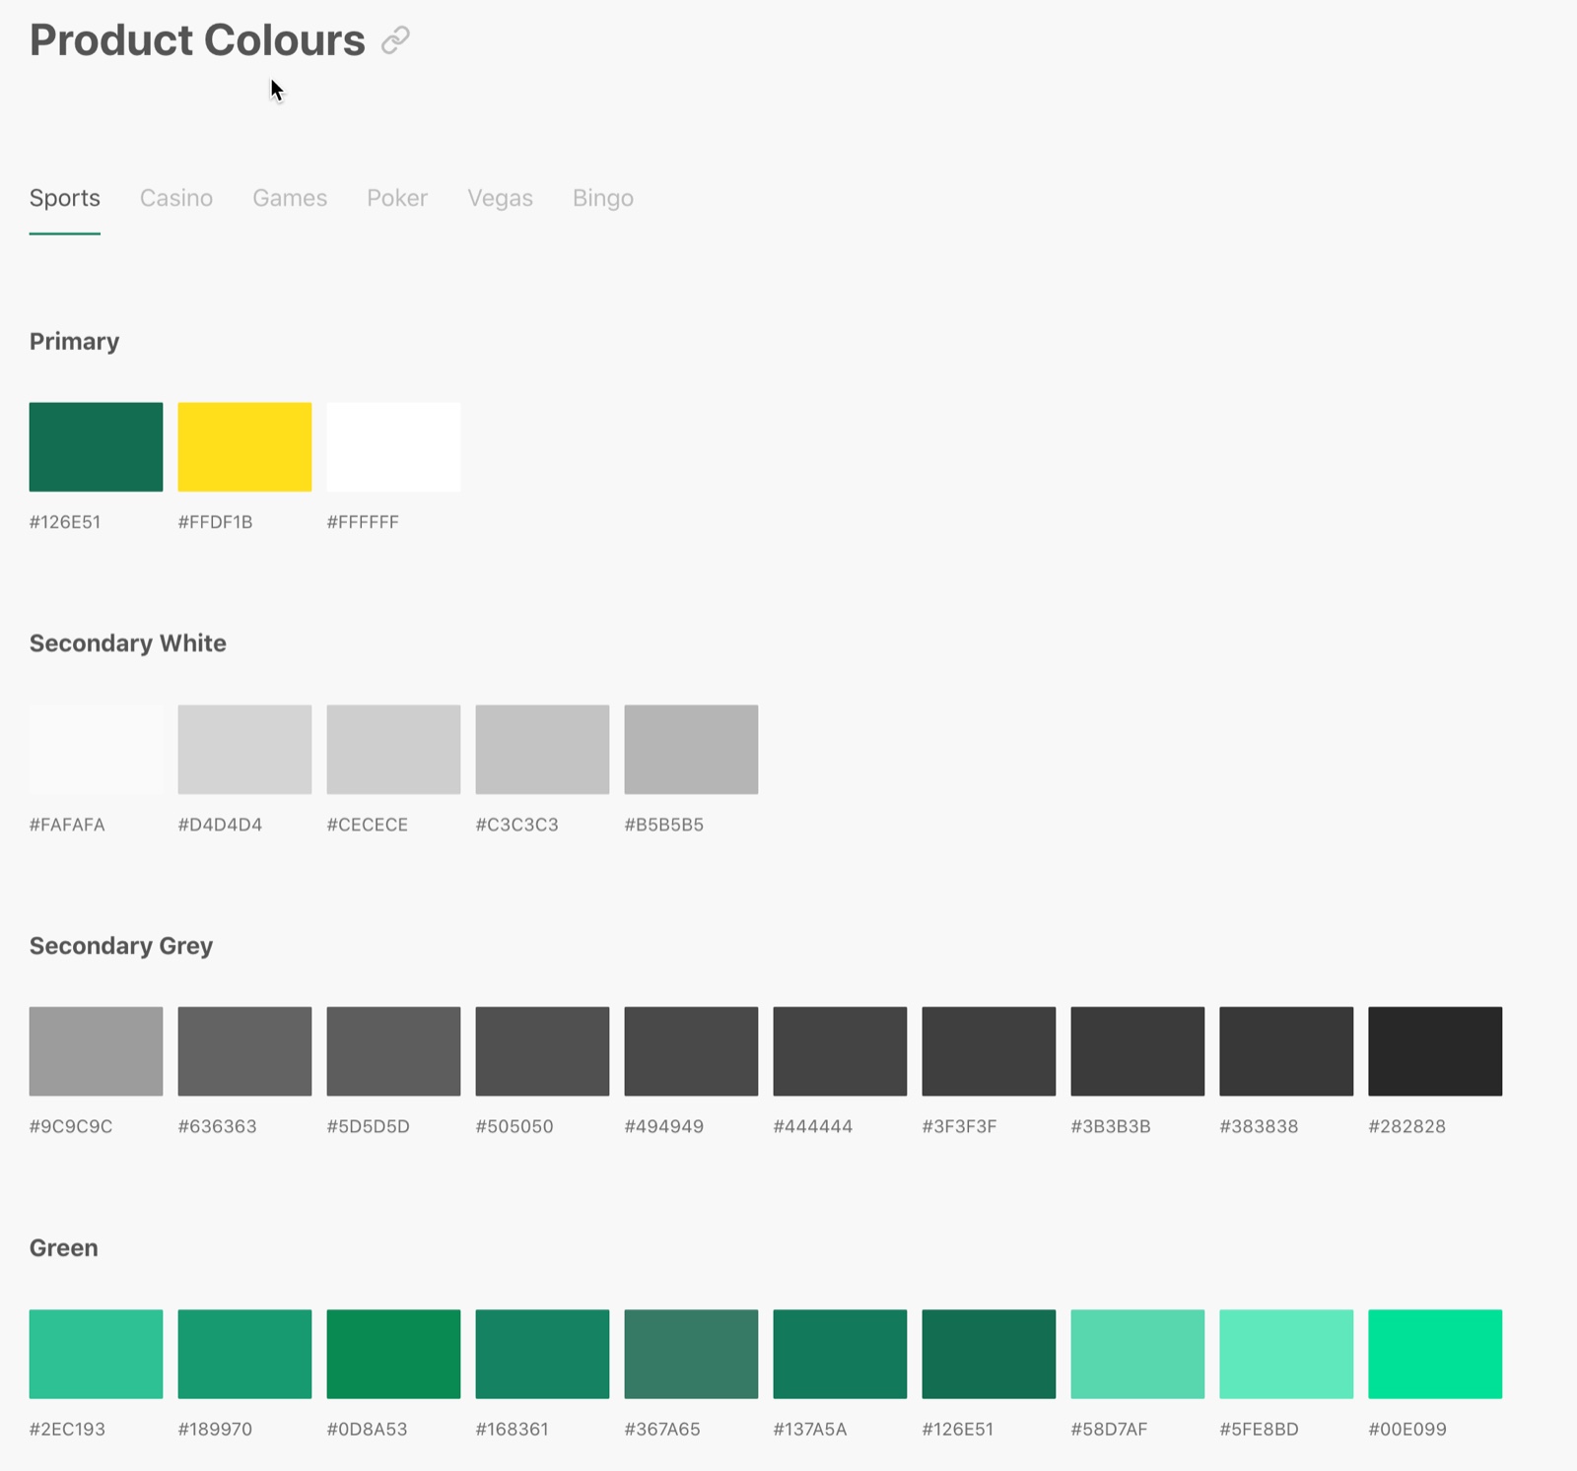Screen dimensions: 1577x1471
Task: Select the Games tab
Action: coord(290,198)
